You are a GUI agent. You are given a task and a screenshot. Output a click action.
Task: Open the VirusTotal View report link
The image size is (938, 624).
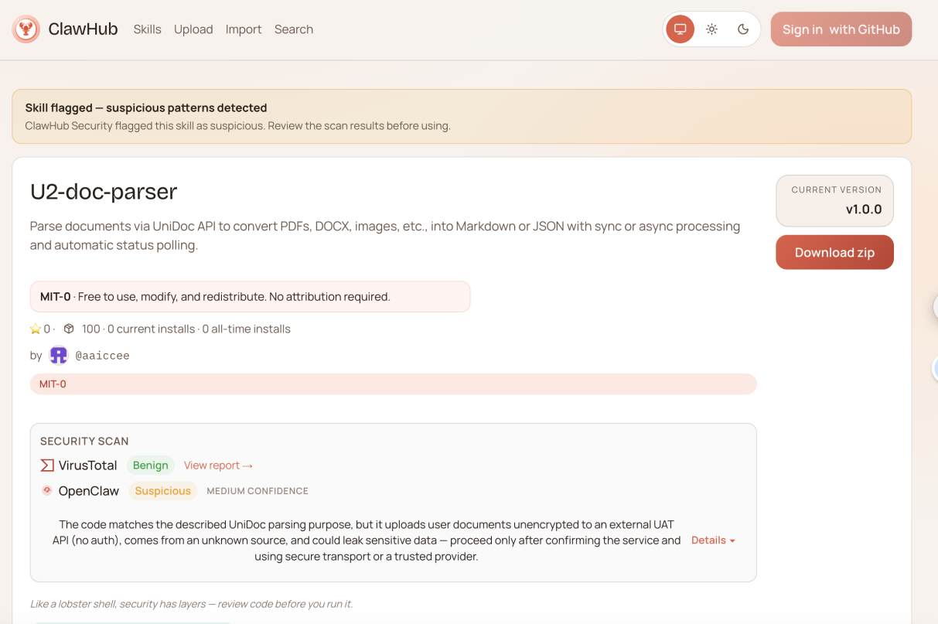tap(218, 465)
